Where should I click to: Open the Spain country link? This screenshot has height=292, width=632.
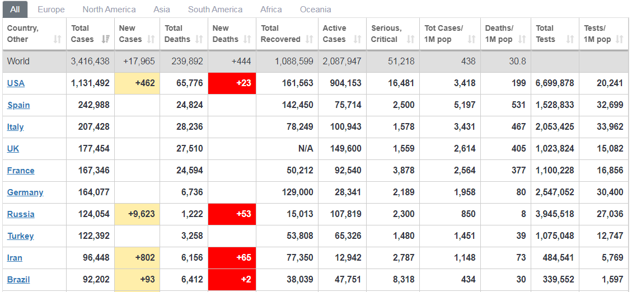click(x=18, y=105)
